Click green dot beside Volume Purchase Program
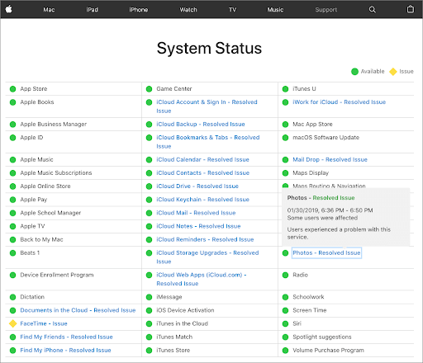The width and height of the screenshot is (423, 363). click(285, 351)
